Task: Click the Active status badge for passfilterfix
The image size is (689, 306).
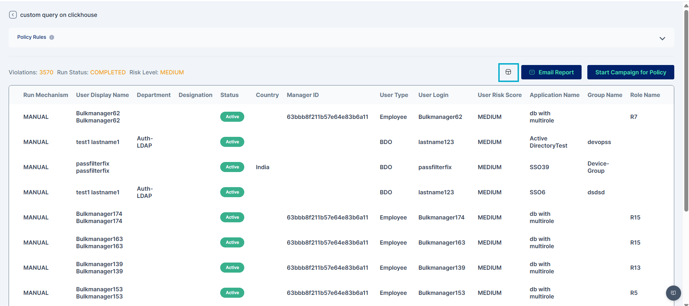Action: point(232,167)
